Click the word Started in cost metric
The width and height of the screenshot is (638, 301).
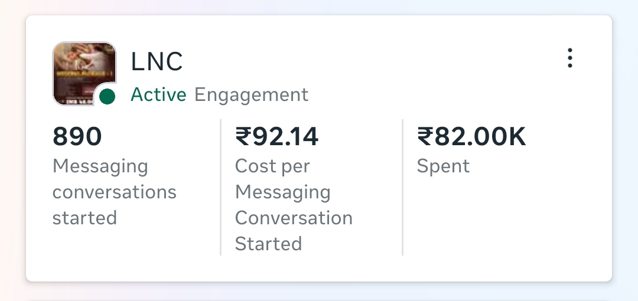[269, 244]
